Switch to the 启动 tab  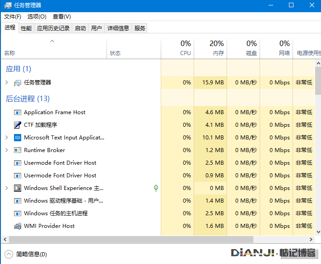[x=80, y=28]
